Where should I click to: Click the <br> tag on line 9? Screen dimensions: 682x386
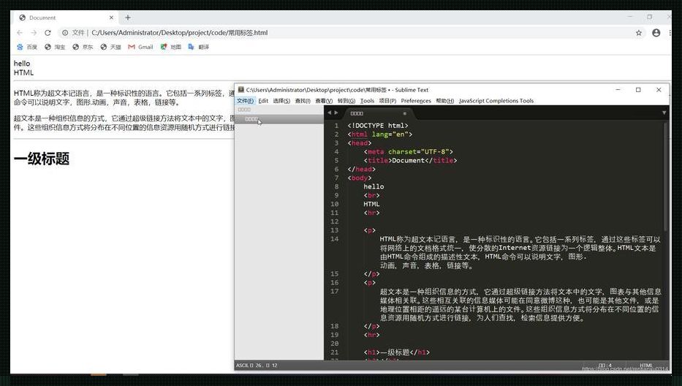[371, 195]
